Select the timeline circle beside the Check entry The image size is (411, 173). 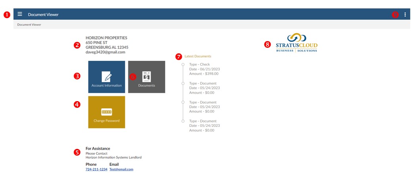coord(183,64)
